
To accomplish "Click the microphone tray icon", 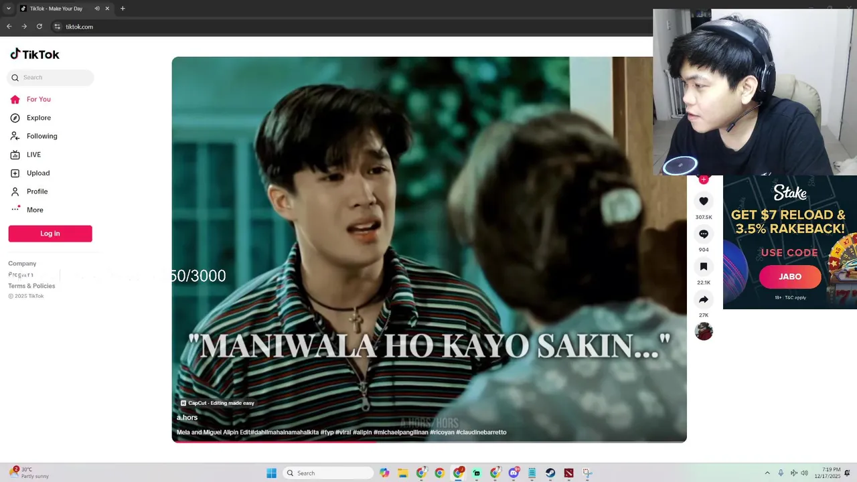I will (x=781, y=473).
